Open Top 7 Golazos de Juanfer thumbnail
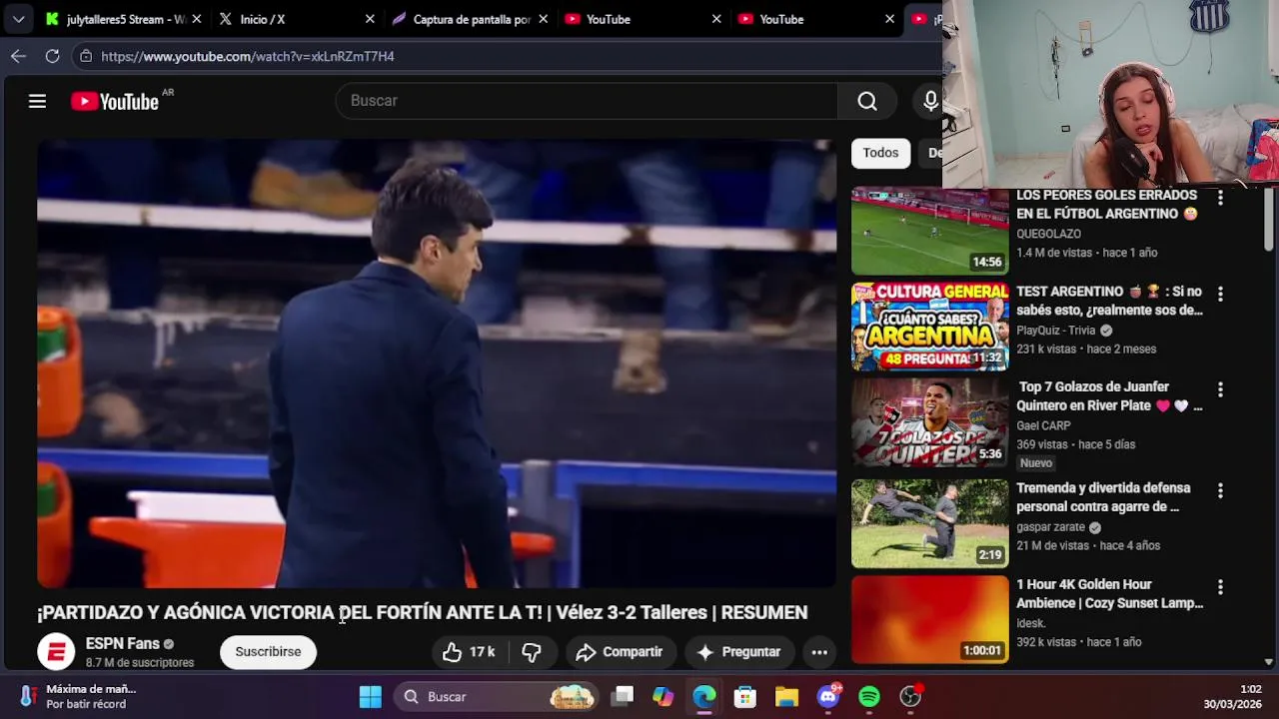Viewport: 1279px width, 719px height. pyautogui.click(x=930, y=423)
